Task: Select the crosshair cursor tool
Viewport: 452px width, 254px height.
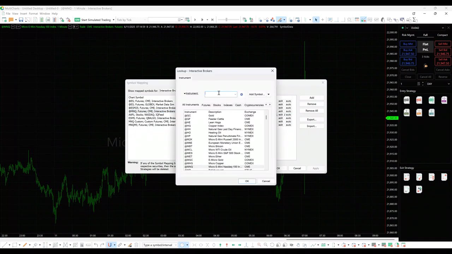Action: (x=323, y=20)
